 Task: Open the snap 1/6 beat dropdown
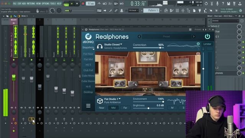pos(133,10)
